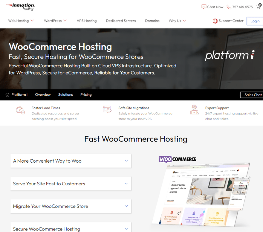Click the Fast WooCommerce Hosting heading
The image size is (263, 232).
[136, 139]
